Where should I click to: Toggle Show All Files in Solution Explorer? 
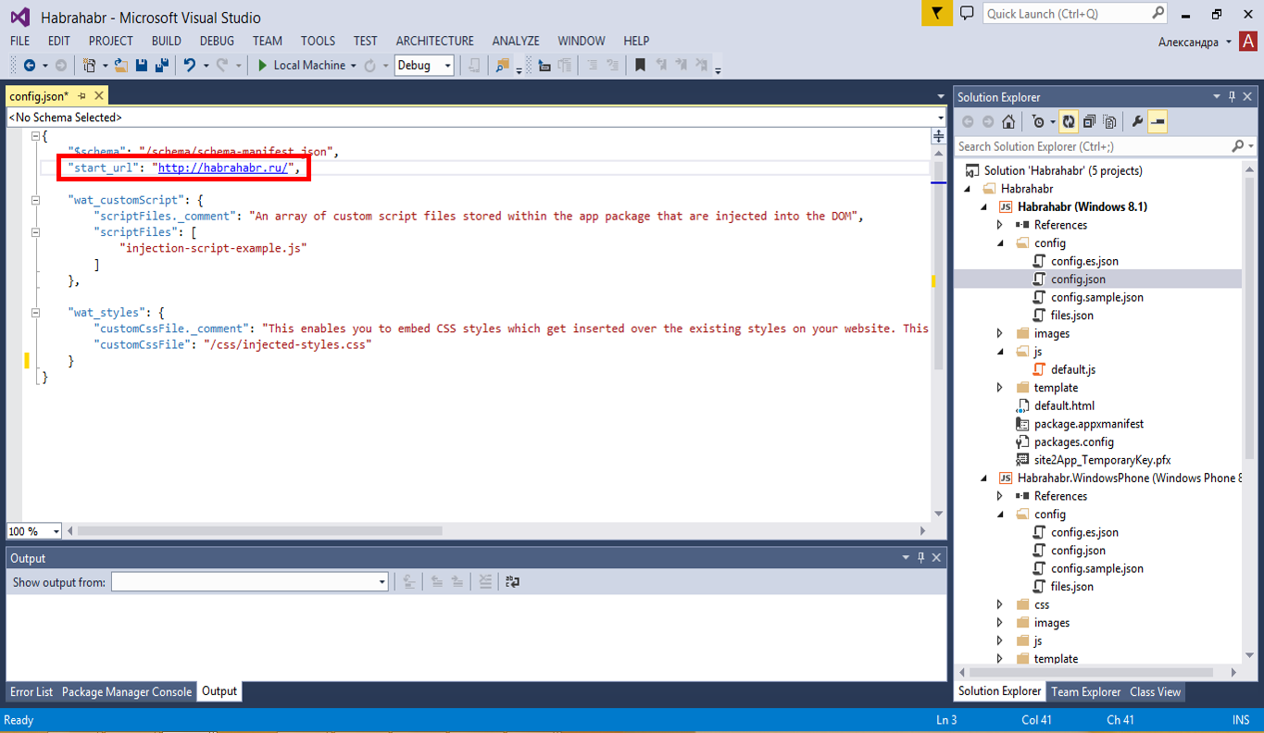click(x=1109, y=121)
